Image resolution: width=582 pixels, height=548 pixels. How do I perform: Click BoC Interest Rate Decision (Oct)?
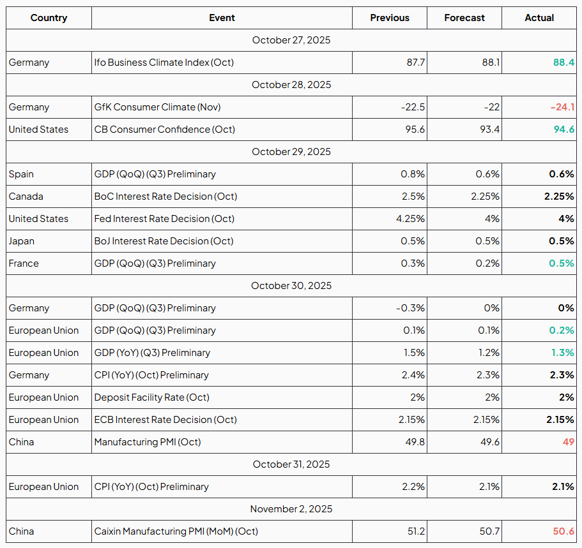tap(165, 196)
